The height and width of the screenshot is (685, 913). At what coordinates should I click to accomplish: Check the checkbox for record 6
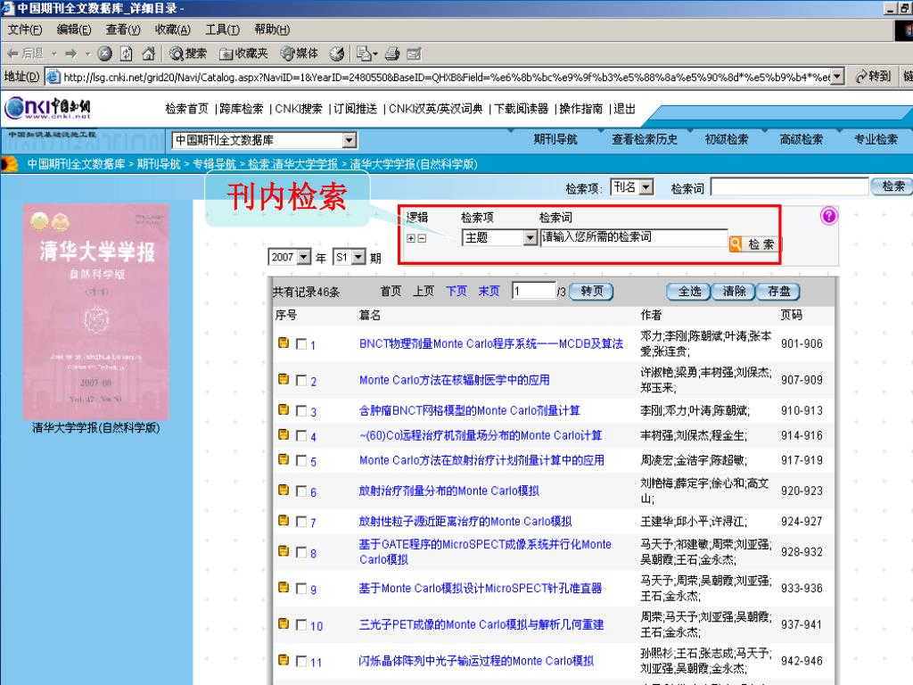coord(301,491)
